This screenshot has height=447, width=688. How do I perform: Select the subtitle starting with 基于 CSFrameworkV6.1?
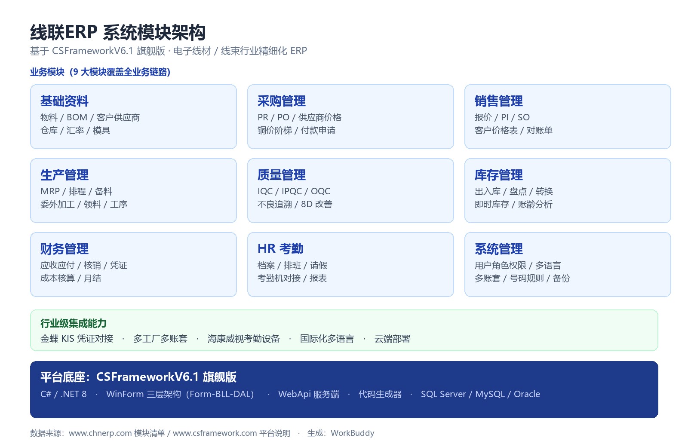169,51
